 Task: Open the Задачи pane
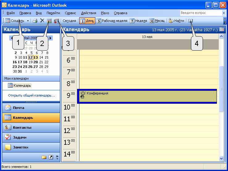click(31, 137)
